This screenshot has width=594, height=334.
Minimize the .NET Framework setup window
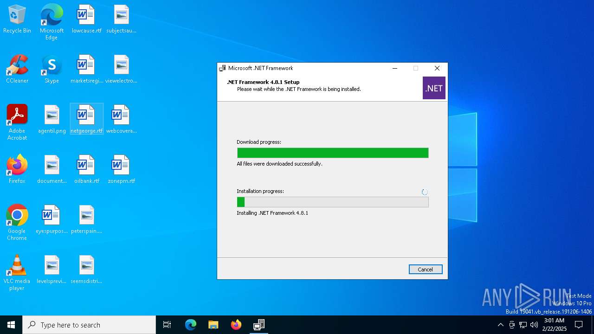click(395, 68)
